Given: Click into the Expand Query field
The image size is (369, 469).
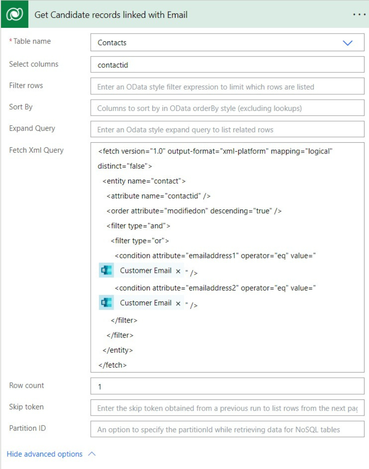Looking at the screenshot, I should click(228, 129).
